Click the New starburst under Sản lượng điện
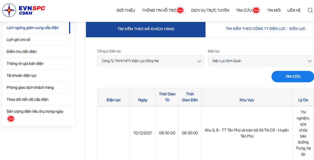 11,119
